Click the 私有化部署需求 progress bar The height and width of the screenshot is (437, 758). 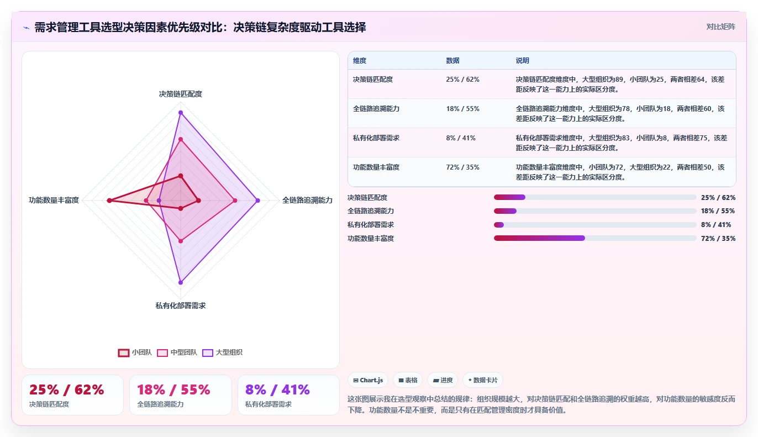(x=595, y=225)
